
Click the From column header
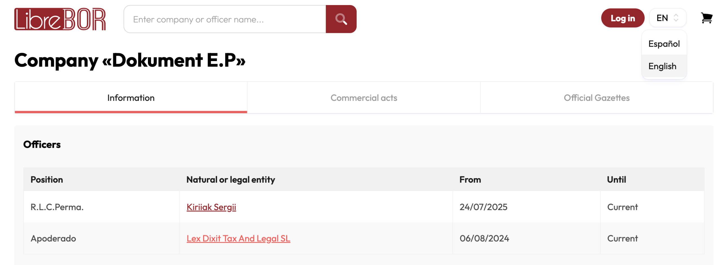pyautogui.click(x=470, y=180)
